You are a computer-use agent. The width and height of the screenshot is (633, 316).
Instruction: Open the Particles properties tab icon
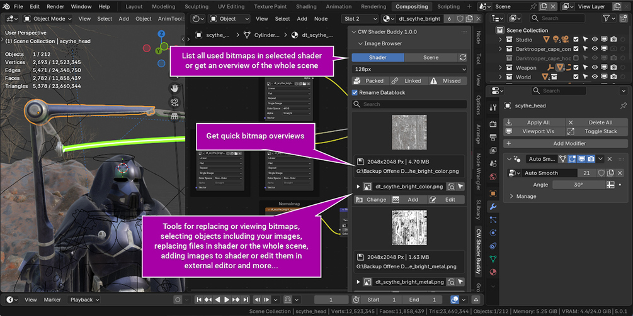493,220
